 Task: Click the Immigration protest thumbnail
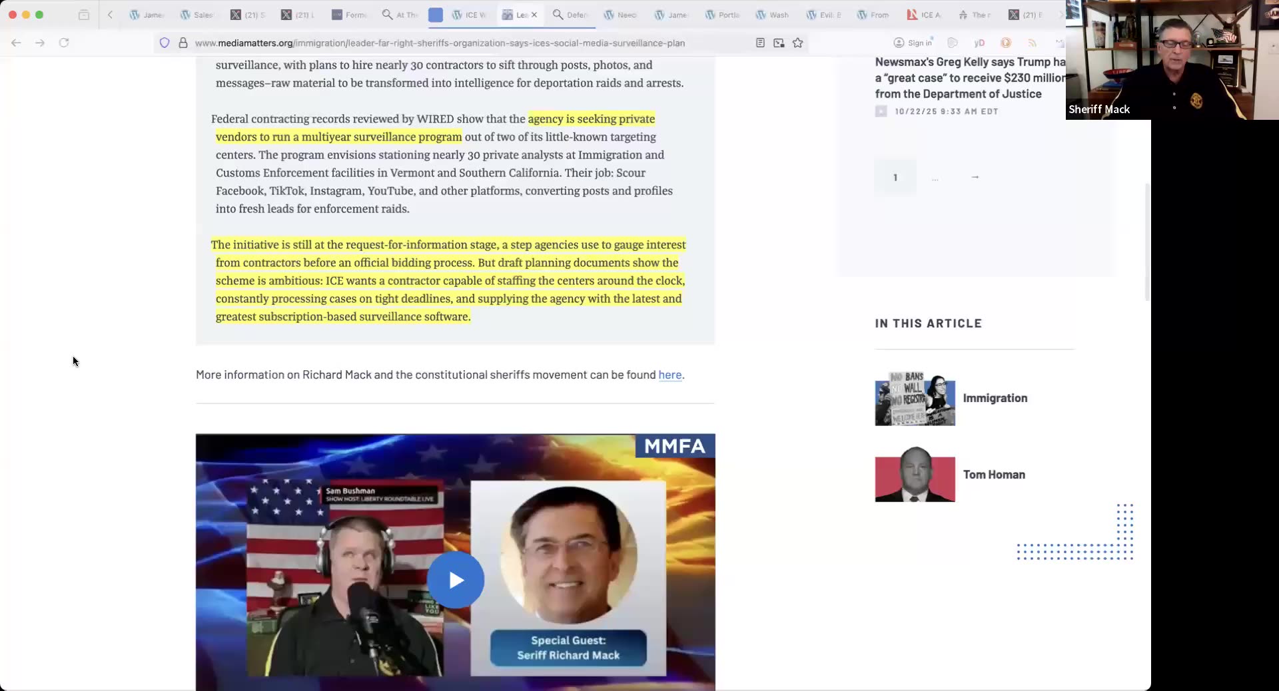(x=915, y=399)
